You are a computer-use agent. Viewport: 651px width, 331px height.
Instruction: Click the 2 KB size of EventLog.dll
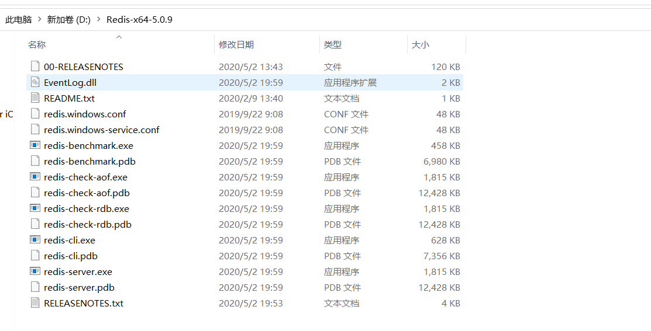pyautogui.click(x=451, y=82)
